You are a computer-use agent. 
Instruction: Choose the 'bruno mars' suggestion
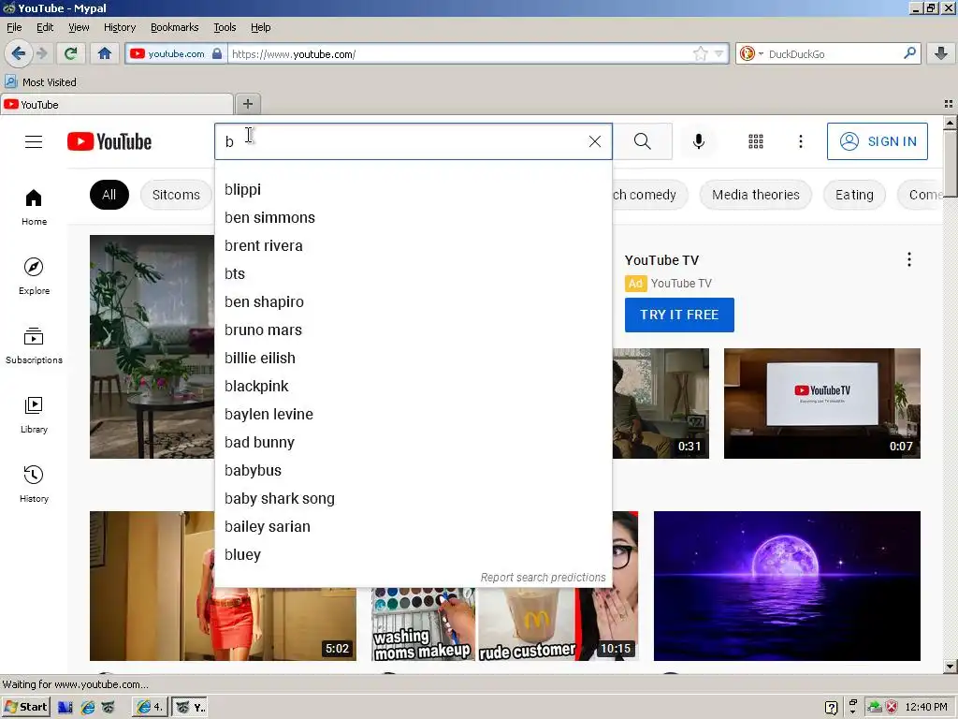coord(413,330)
